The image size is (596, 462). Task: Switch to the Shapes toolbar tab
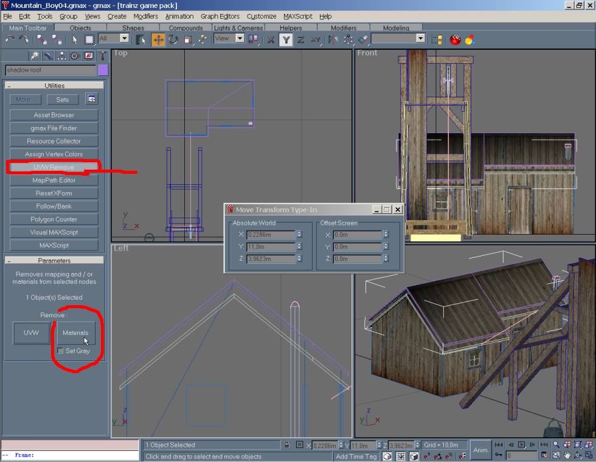(133, 28)
